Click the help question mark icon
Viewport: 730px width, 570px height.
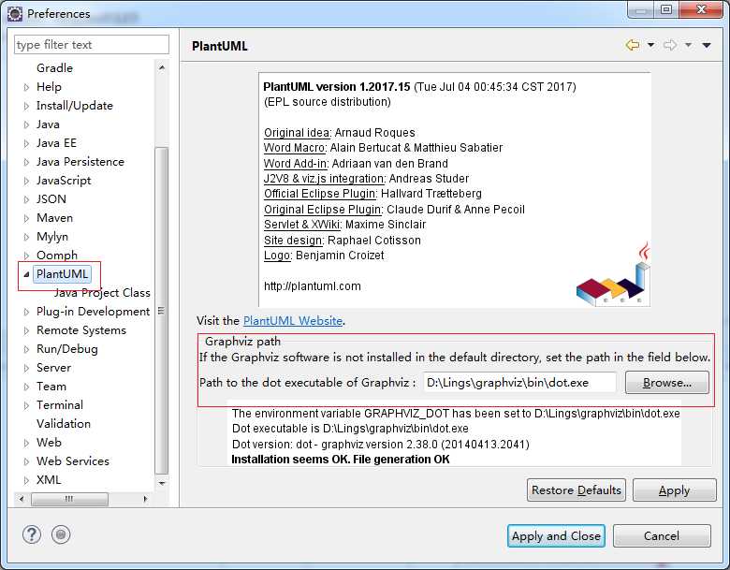pos(32,534)
